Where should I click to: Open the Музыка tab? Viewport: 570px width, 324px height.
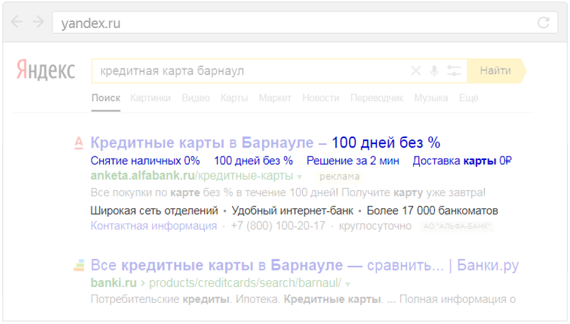pos(431,98)
